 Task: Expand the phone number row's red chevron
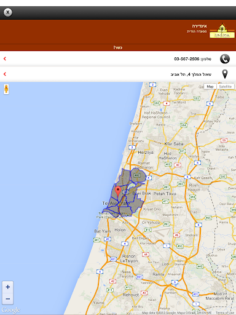5,58
